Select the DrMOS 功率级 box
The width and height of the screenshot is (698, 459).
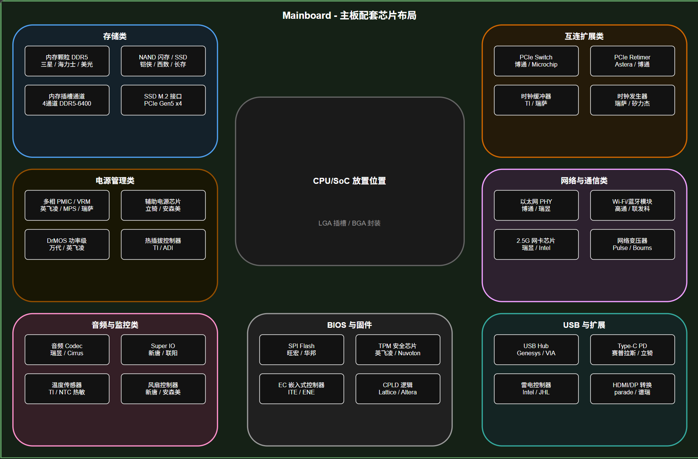pos(67,244)
